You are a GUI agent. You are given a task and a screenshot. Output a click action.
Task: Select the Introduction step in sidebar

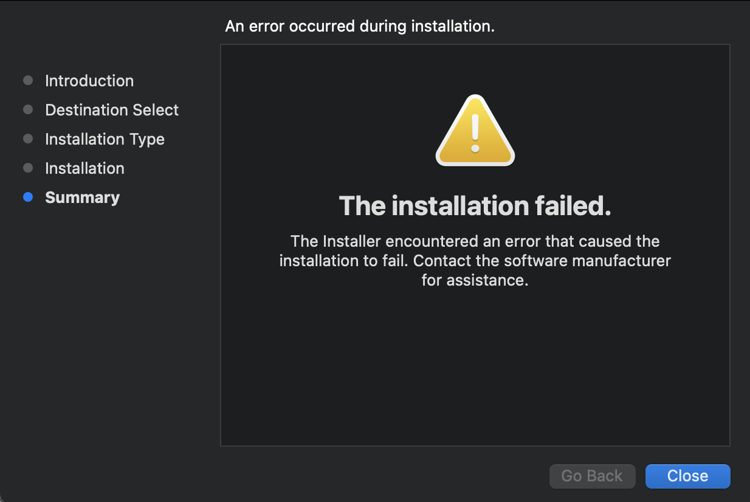pos(89,81)
